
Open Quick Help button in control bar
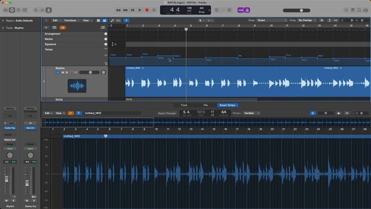coord(19,10)
